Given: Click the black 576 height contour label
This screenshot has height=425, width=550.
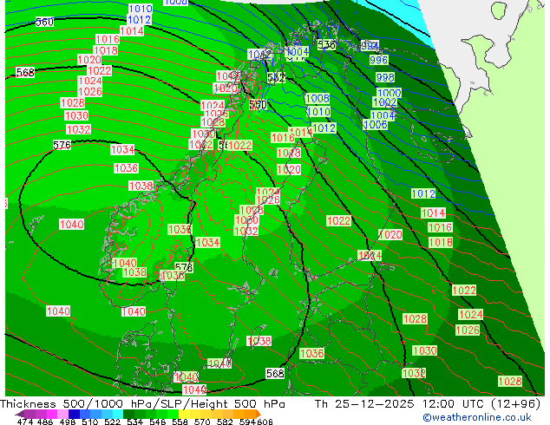Looking at the screenshot, I should pos(62,145).
